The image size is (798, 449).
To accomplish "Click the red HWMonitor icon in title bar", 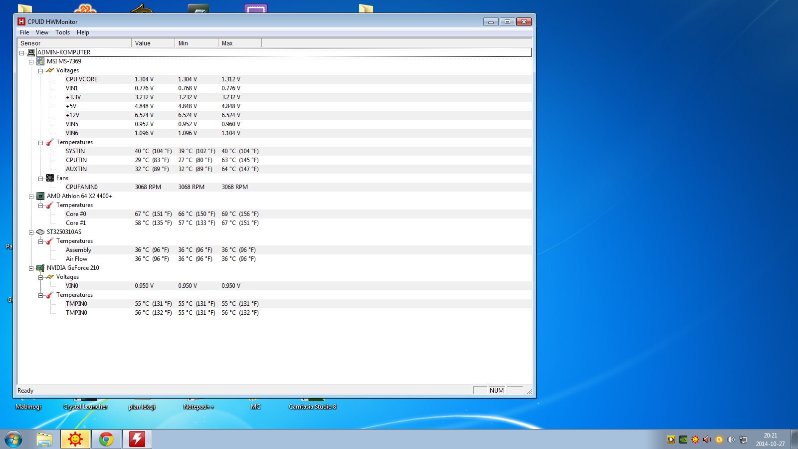I will pos(21,21).
